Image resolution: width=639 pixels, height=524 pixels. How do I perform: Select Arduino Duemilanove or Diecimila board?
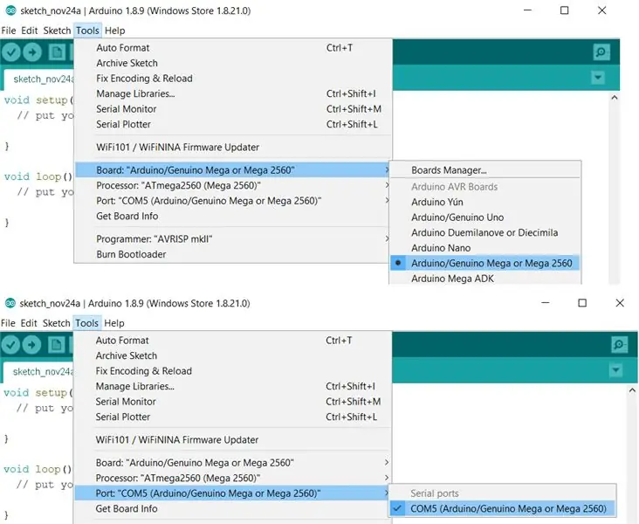point(485,232)
